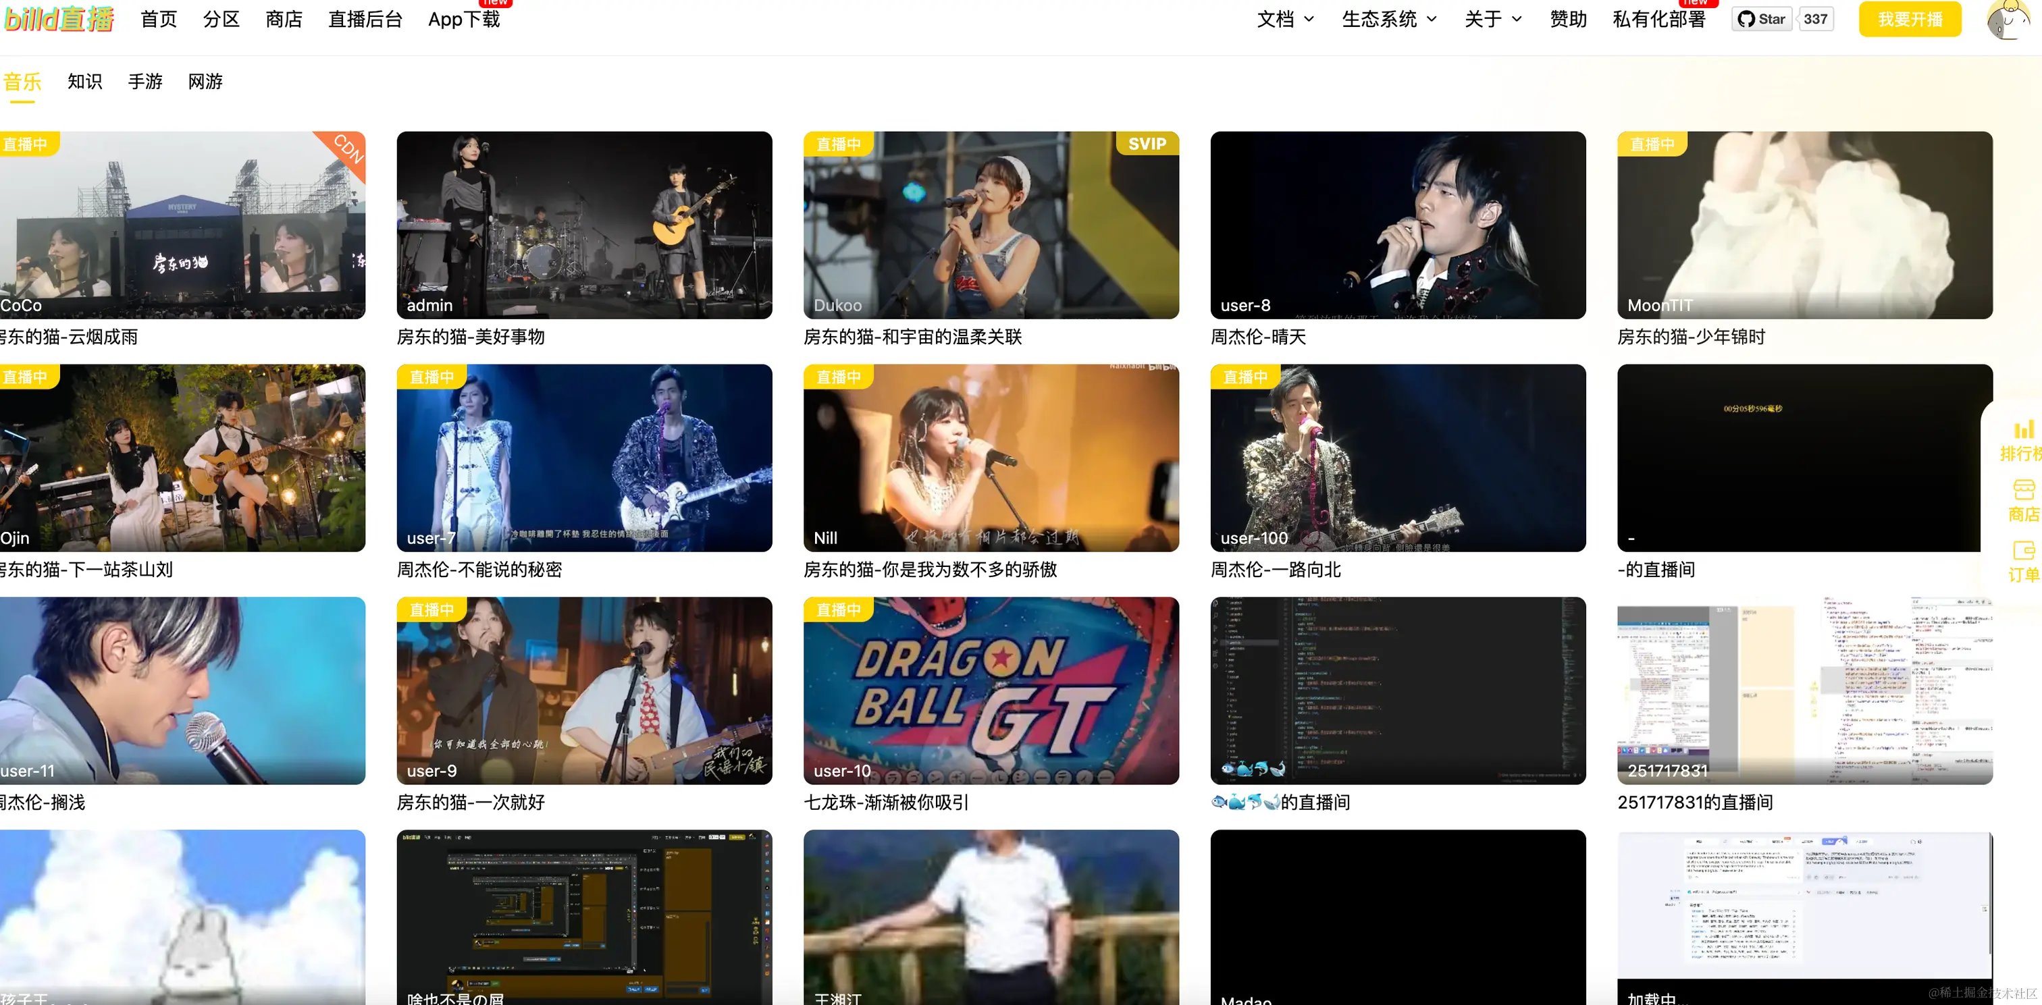Open the 私有化部署 navigation link
Image resolution: width=2042 pixels, height=1005 pixels.
click(x=1659, y=19)
